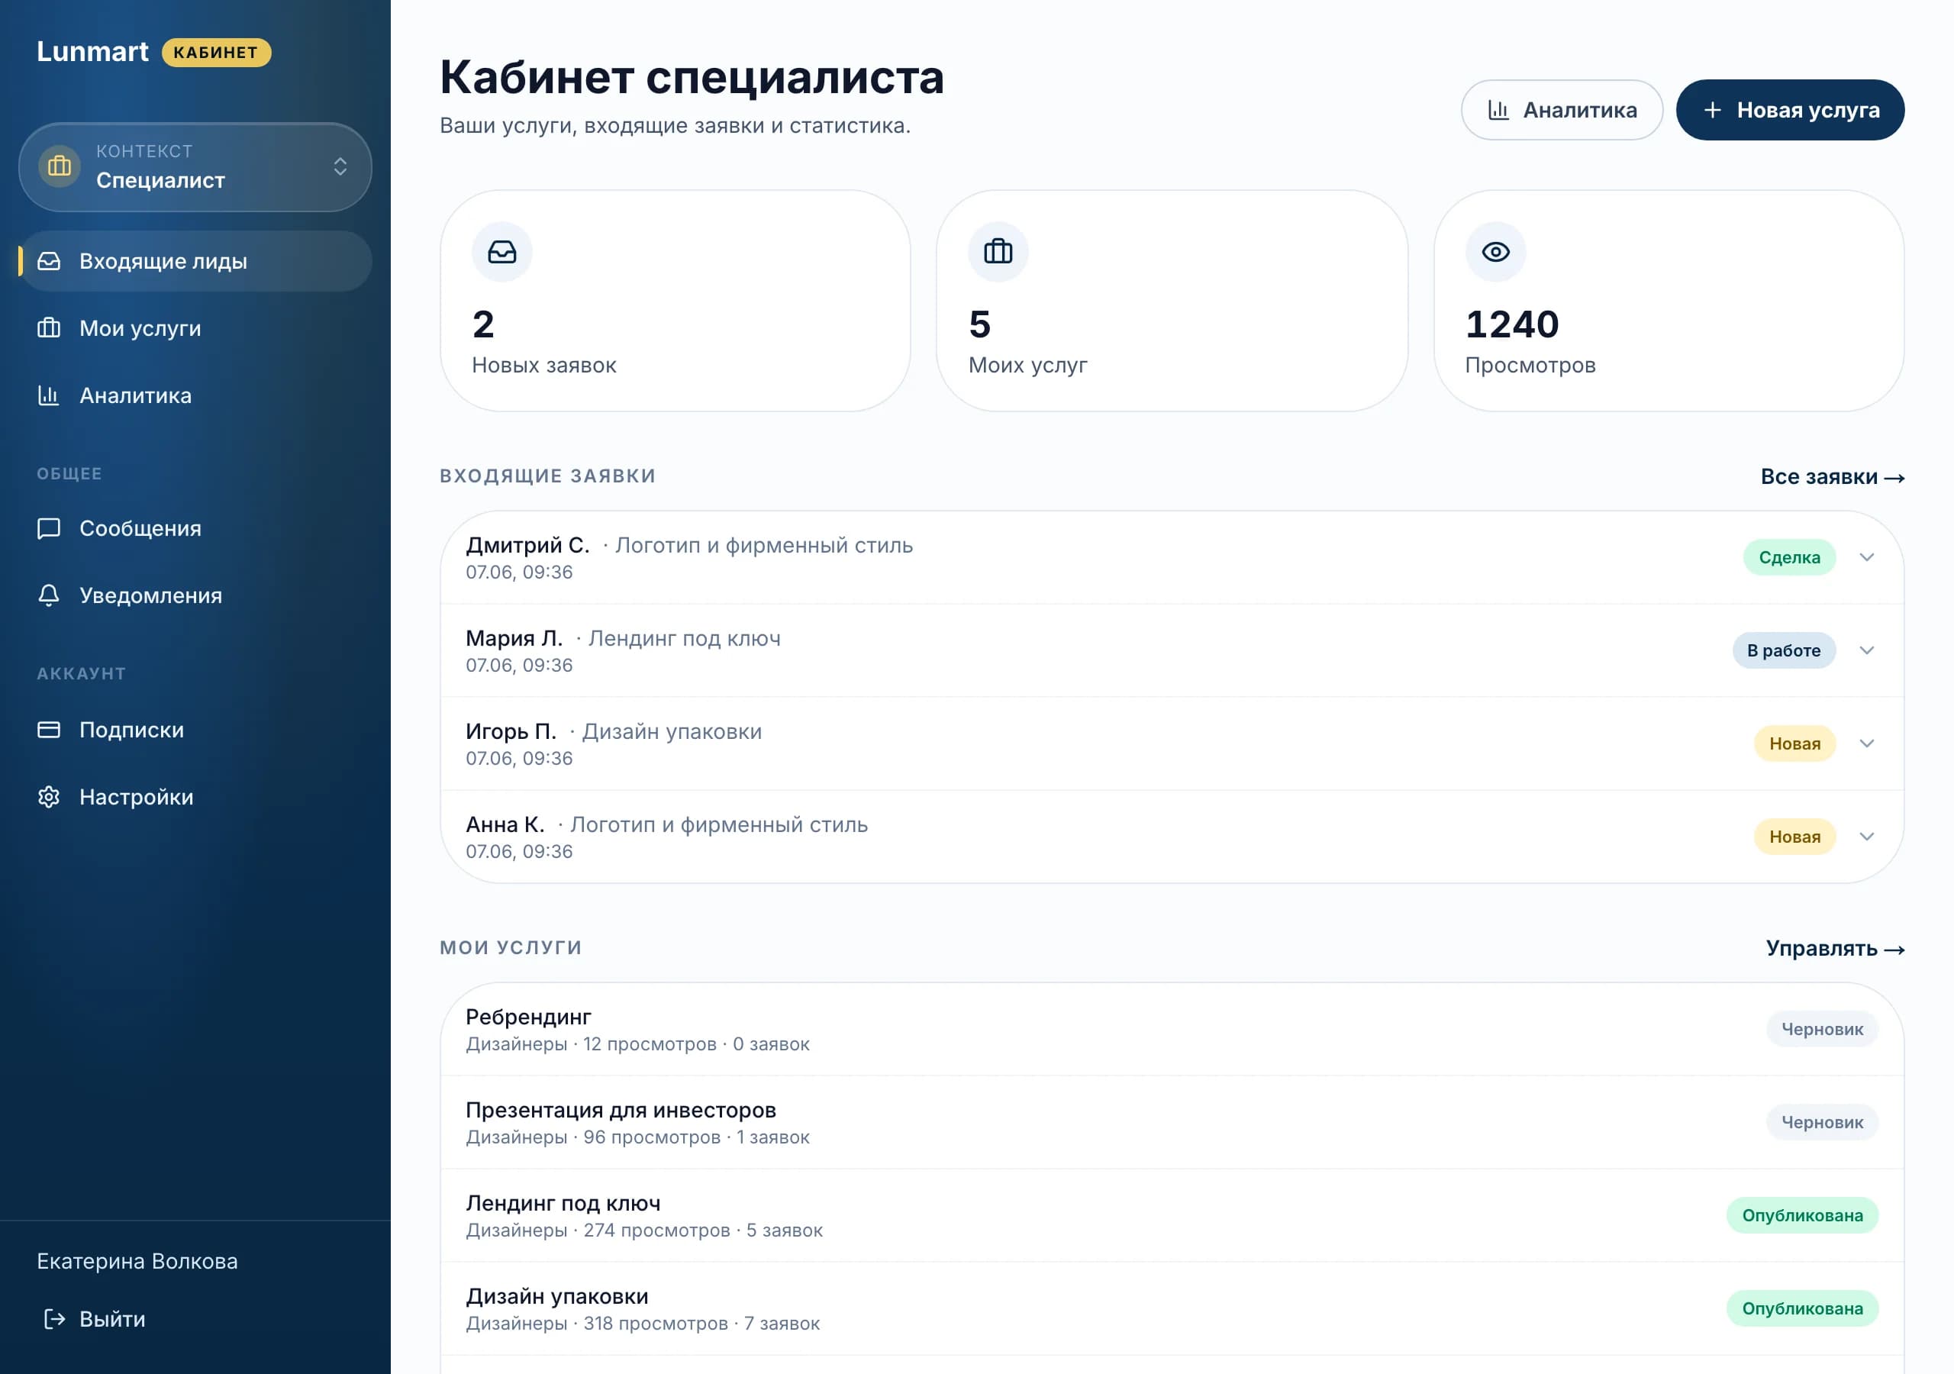Click the bell icon beside Уведомления
The image size is (1954, 1374).
coord(49,596)
